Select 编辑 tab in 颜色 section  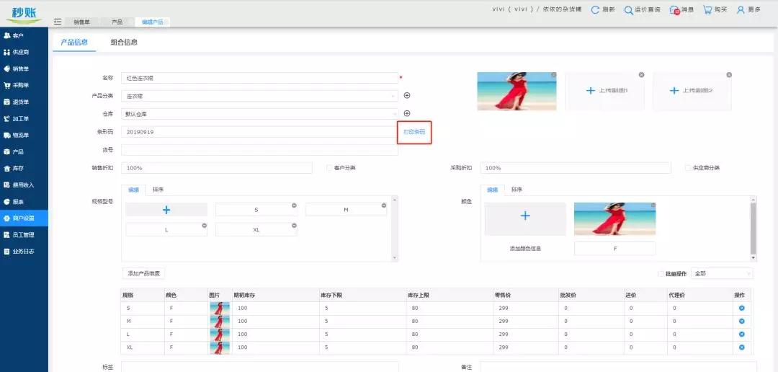pos(492,190)
